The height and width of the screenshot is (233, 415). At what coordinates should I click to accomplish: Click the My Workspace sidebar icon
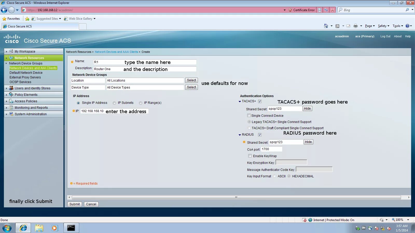pyautogui.click(x=11, y=51)
